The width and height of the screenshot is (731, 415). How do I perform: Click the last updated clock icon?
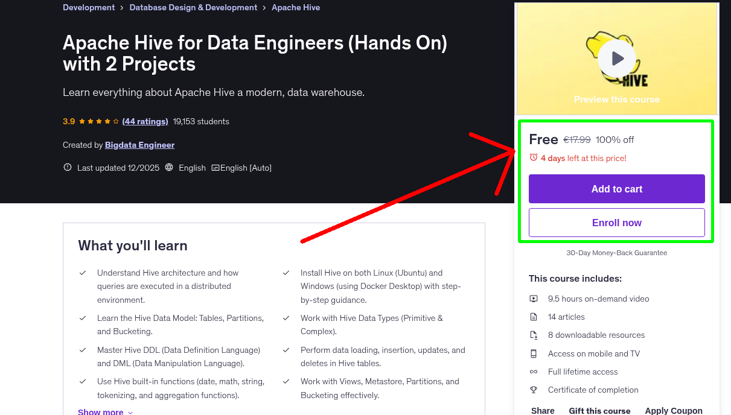(x=67, y=167)
